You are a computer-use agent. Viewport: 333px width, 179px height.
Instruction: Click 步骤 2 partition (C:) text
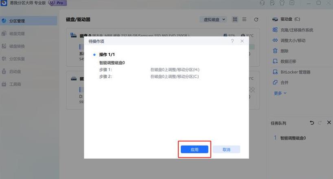175,76
